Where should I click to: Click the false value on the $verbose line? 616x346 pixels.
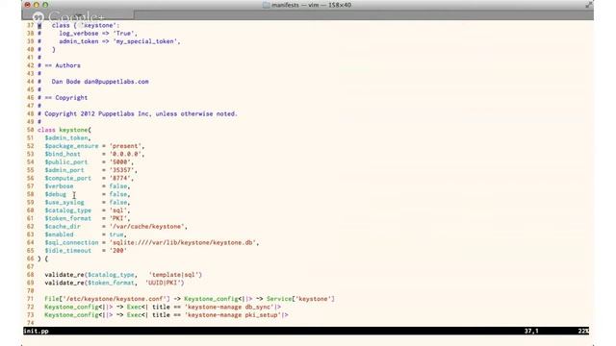[118, 186]
